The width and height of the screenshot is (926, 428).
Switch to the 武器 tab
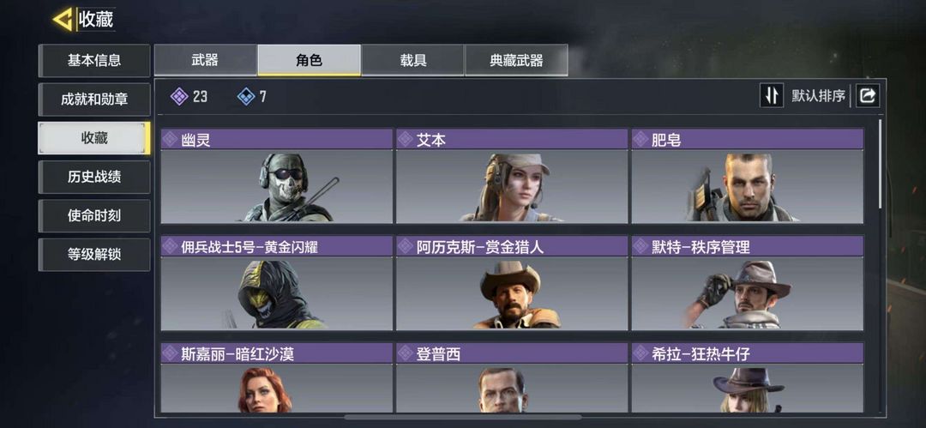pos(206,60)
